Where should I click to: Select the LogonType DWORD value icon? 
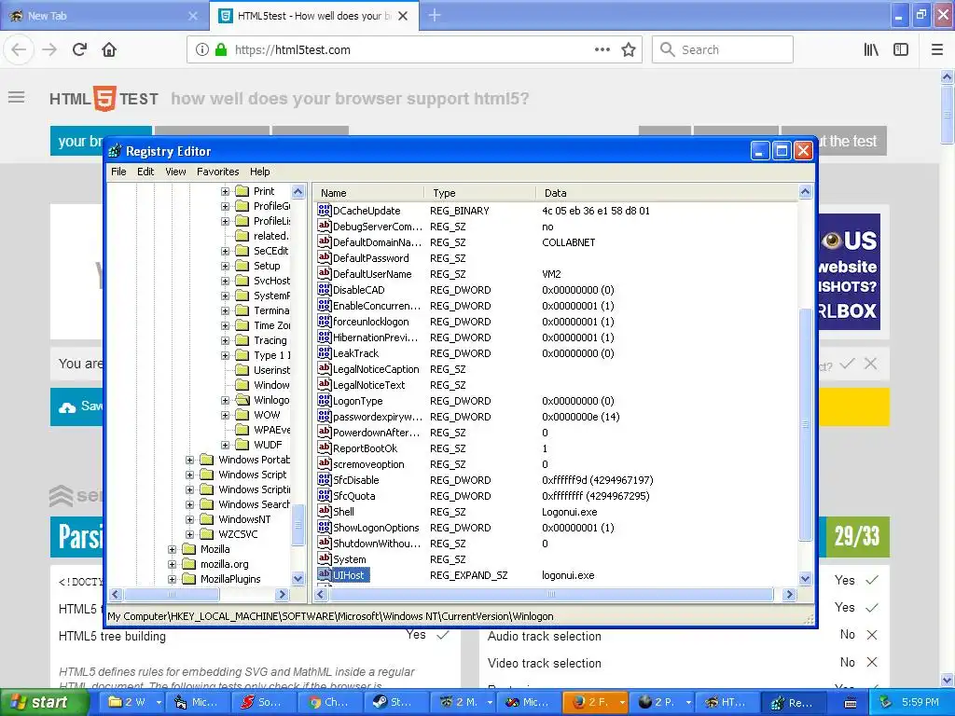pyautogui.click(x=324, y=400)
